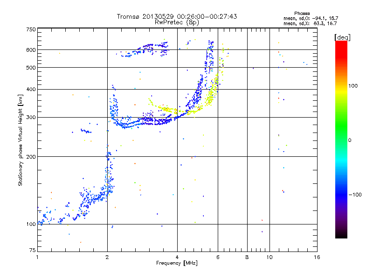Click the x-axis tick label "6"

(x=218, y=257)
